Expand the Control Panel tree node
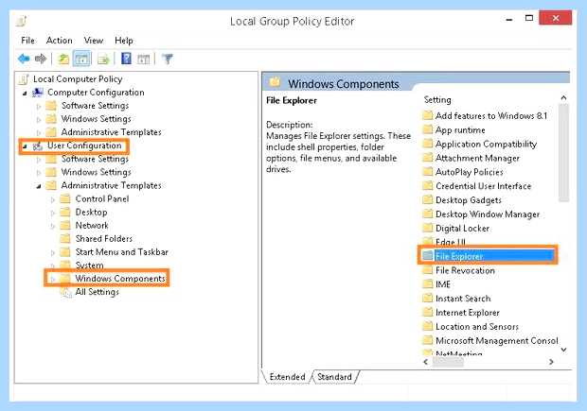587x411 pixels. click(x=53, y=200)
